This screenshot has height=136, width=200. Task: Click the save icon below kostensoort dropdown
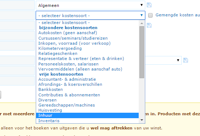coord(149,25)
